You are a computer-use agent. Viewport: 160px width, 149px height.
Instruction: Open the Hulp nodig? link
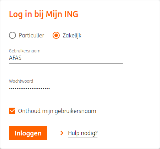point(83,133)
